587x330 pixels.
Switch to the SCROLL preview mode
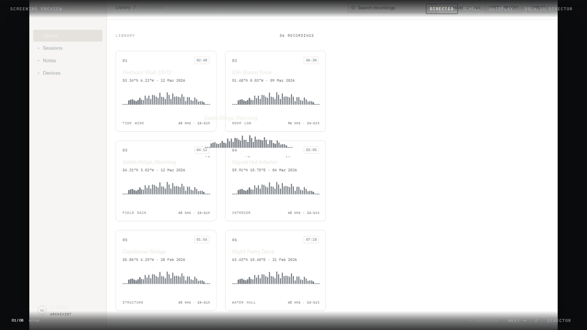point(471,9)
